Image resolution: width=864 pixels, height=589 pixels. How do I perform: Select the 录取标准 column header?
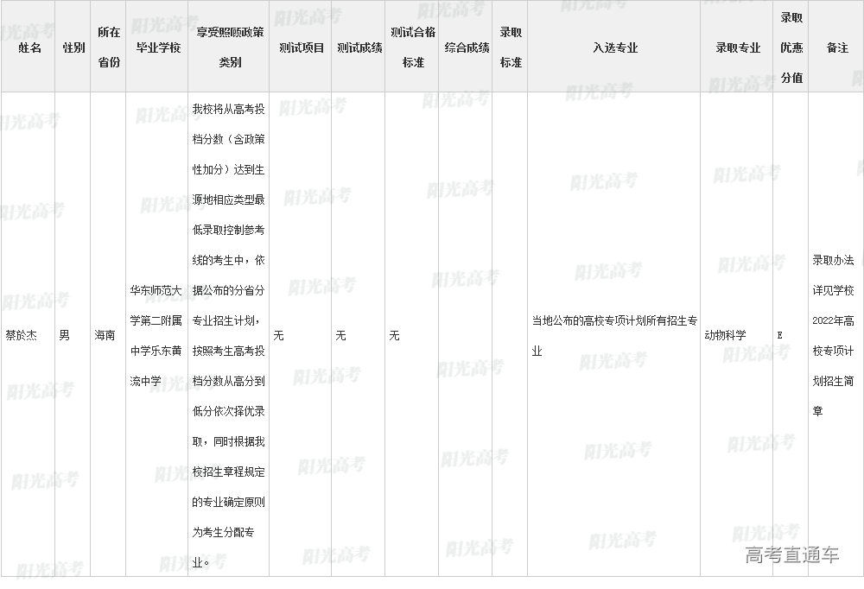(x=511, y=47)
